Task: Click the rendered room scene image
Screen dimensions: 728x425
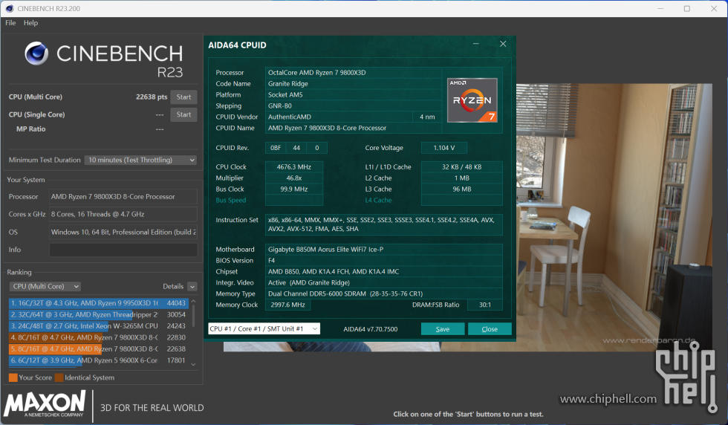Action: click(614, 218)
